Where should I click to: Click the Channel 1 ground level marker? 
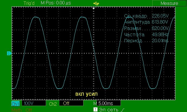pos(9,53)
